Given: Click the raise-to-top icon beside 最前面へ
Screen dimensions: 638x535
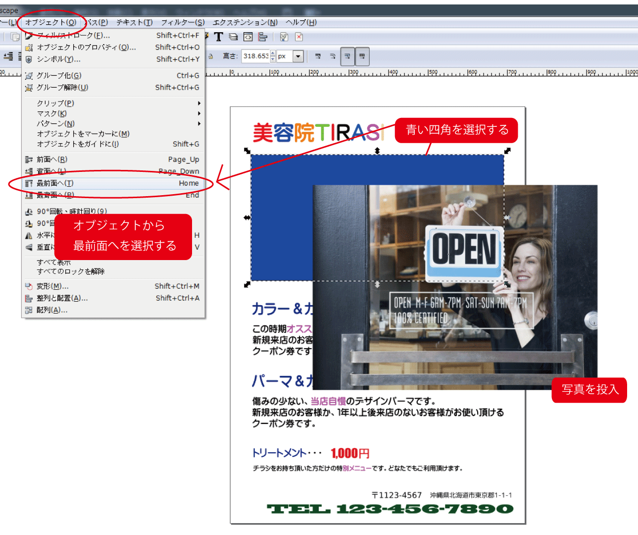Looking at the screenshot, I should click(29, 183).
